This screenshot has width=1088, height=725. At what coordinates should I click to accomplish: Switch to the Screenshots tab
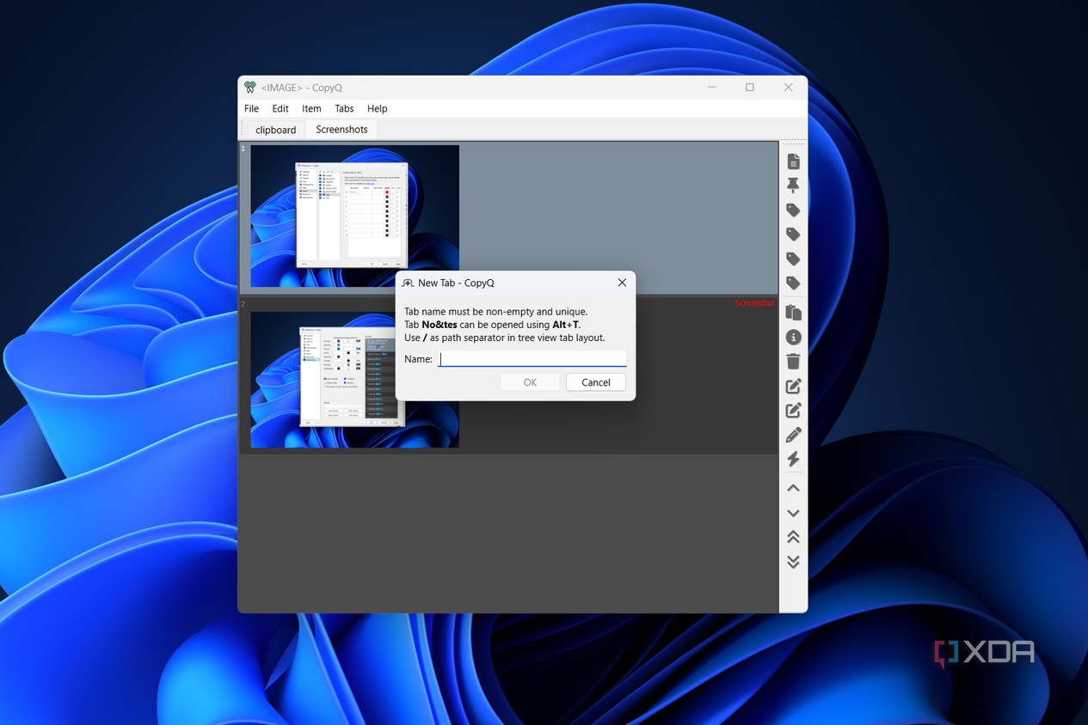(341, 129)
